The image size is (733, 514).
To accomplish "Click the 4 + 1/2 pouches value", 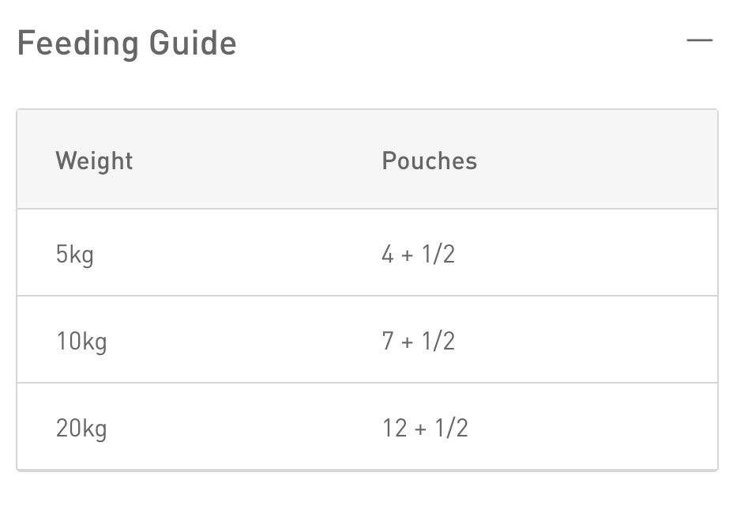I will 419,254.
